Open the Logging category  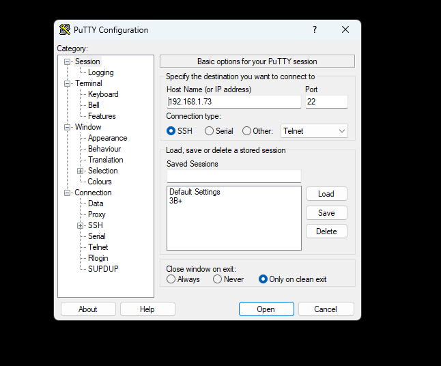tap(100, 72)
